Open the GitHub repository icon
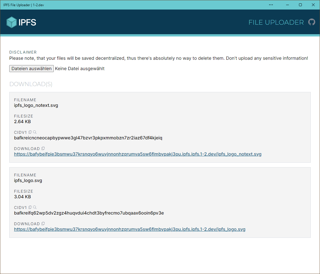The width and height of the screenshot is (320, 274). click(x=312, y=22)
